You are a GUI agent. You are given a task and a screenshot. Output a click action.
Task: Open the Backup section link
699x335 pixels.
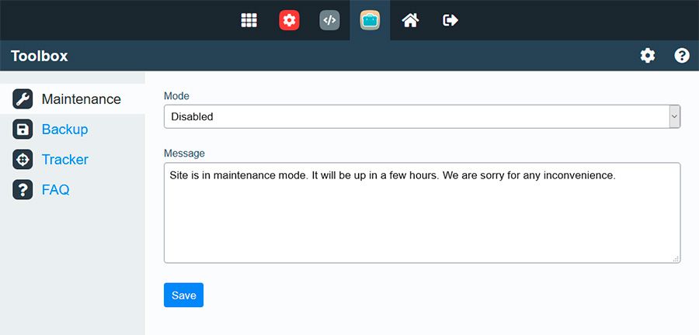(64, 130)
